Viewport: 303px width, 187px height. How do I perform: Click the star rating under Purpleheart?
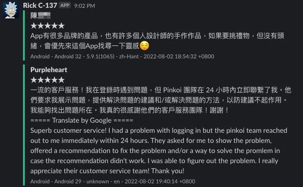[x=47, y=79]
